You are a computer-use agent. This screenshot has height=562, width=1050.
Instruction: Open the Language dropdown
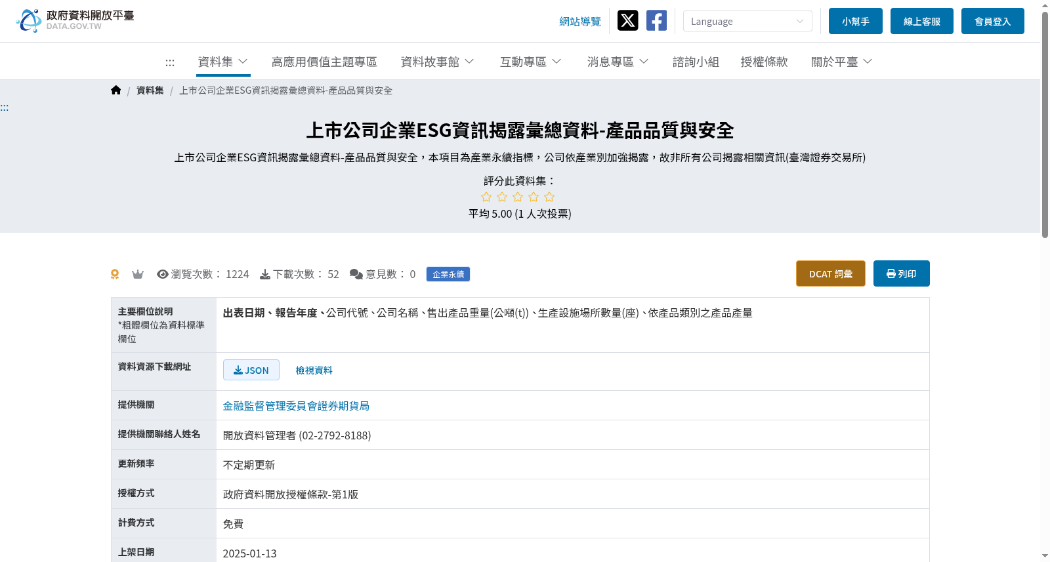pyautogui.click(x=747, y=21)
